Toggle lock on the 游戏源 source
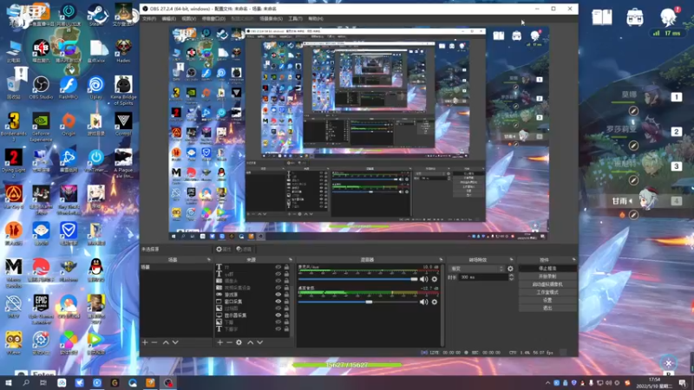The width and height of the screenshot is (694, 390). pos(286,295)
